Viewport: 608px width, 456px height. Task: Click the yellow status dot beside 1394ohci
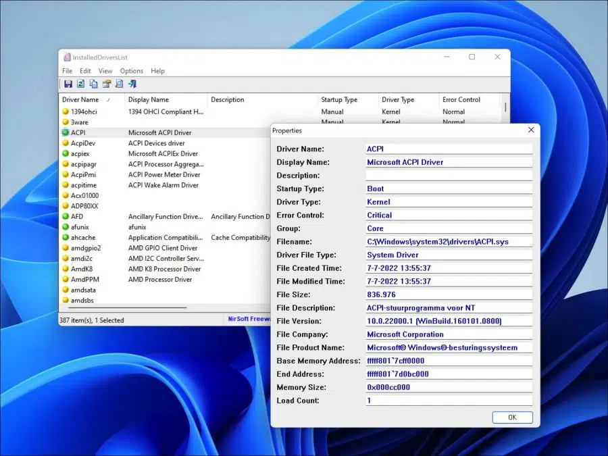tap(66, 111)
